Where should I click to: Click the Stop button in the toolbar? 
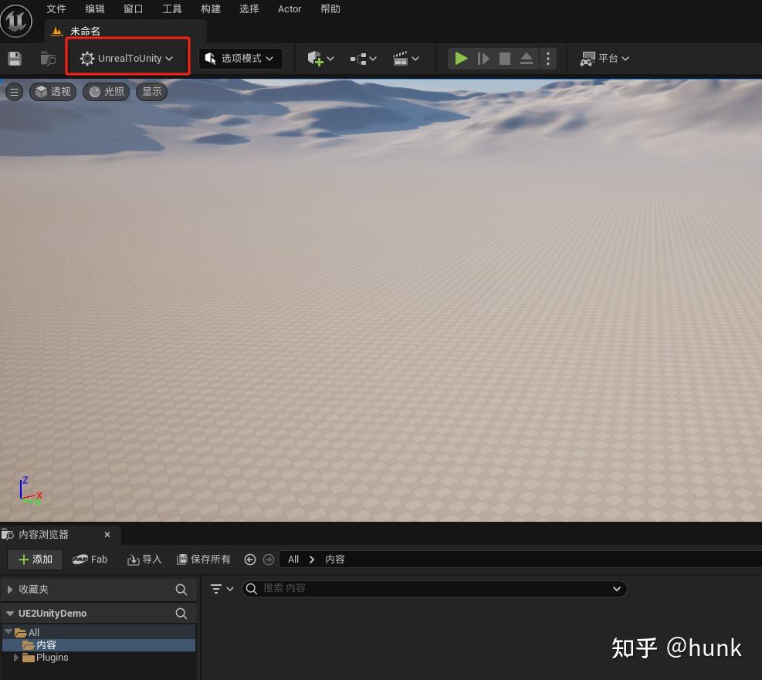(x=504, y=58)
